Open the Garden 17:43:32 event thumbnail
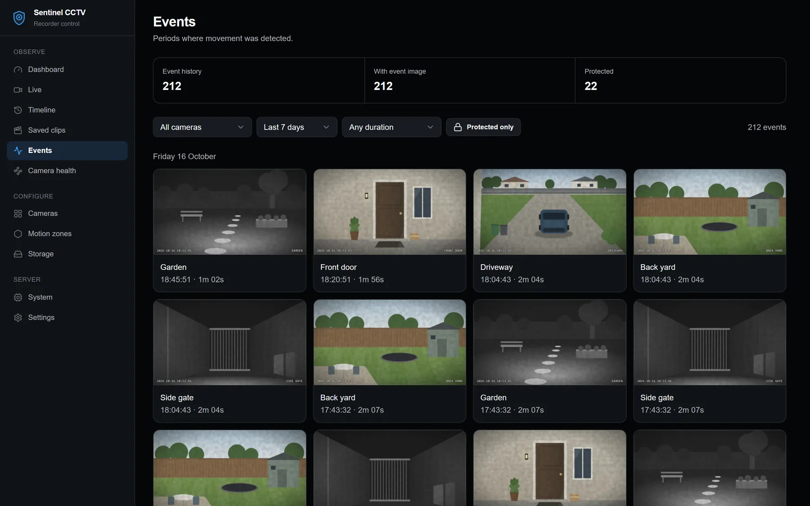This screenshot has height=506, width=810. 550,342
